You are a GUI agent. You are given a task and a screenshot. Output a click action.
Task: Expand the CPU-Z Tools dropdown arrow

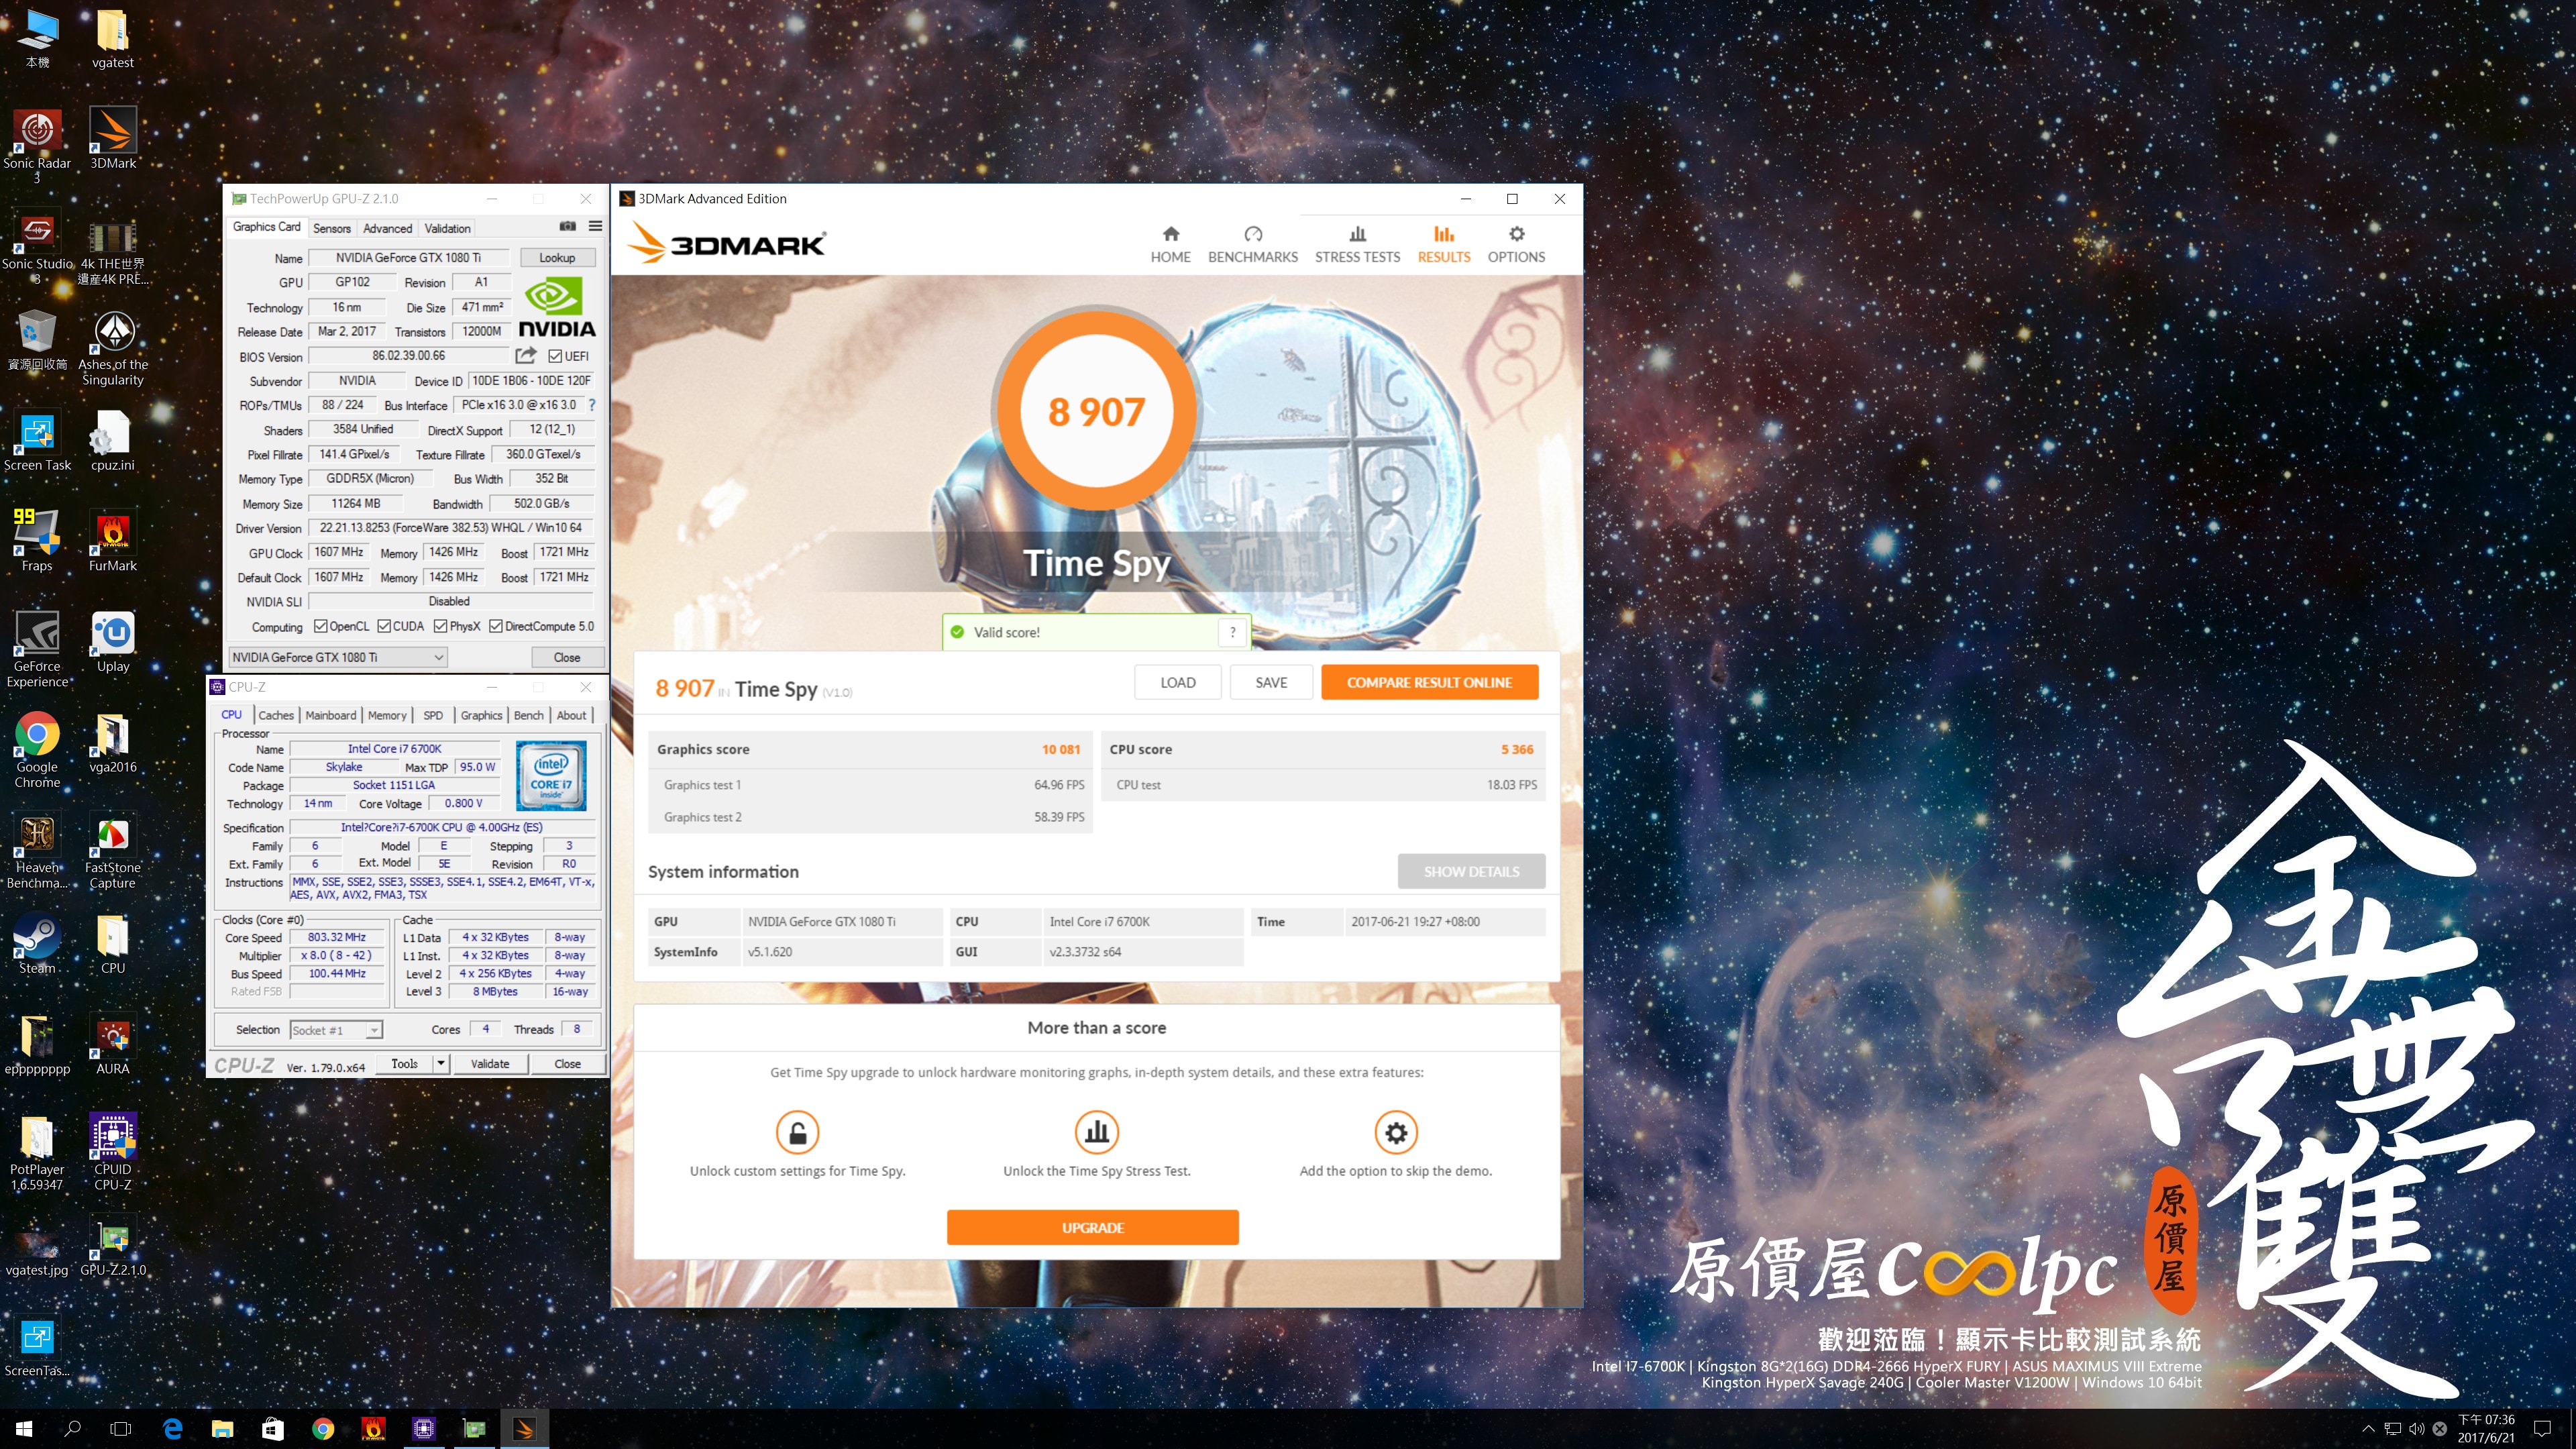tap(441, 1063)
